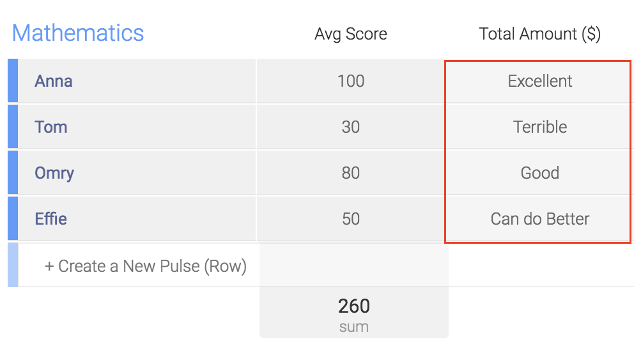Image resolution: width=634 pixels, height=351 pixels.
Task: Click Create a New Pulse (Row)
Action: click(146, 266)
